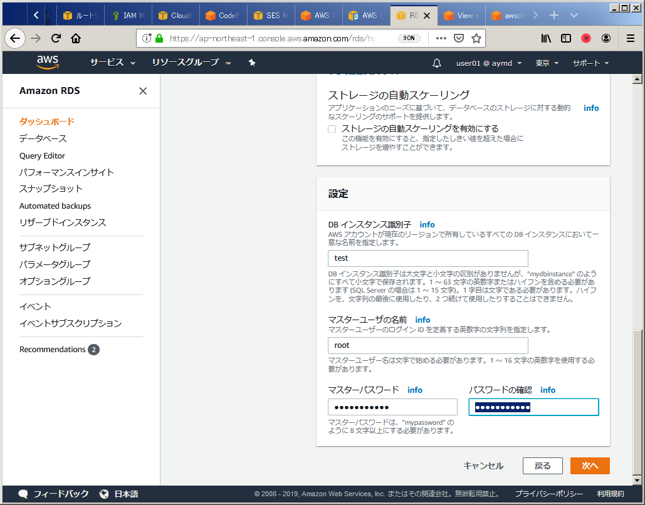
Task: Focus the confirm password field
Action: 533,407
